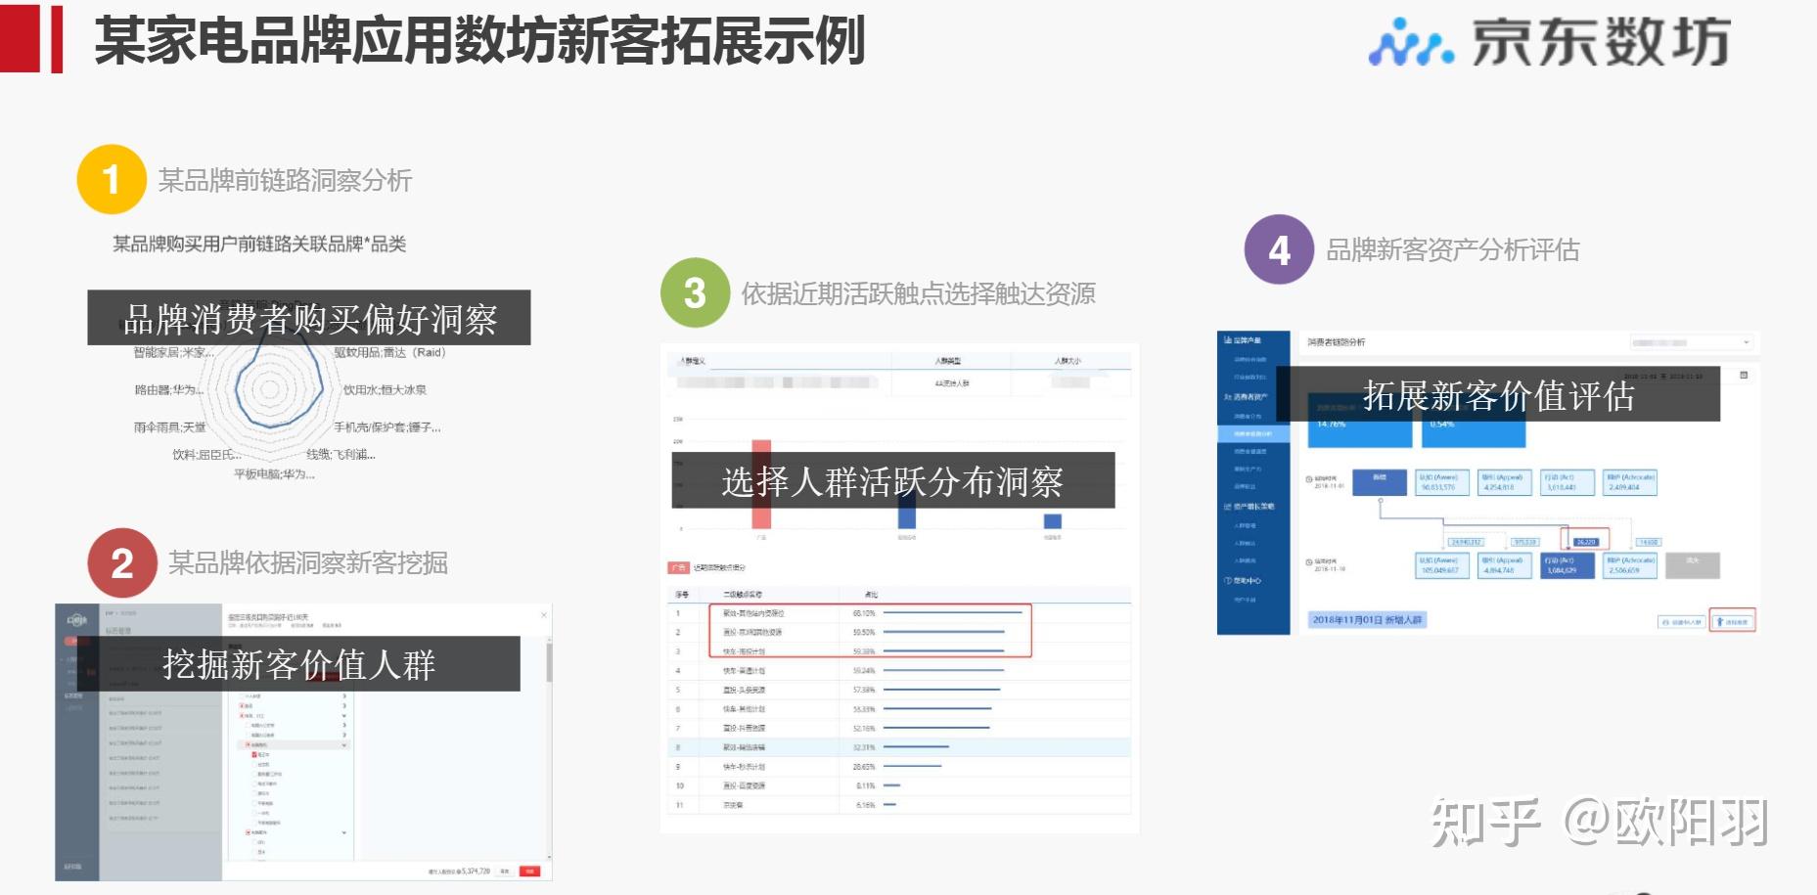Click the 路由器;华为 radar chart label

[169, 389]
